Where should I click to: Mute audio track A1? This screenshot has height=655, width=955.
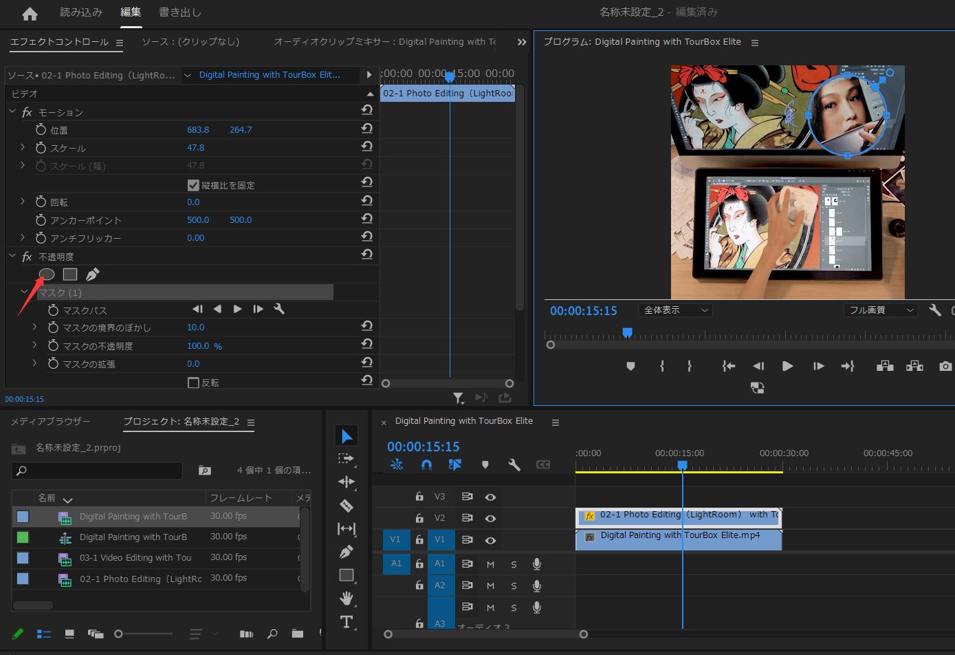click(490, 564)
